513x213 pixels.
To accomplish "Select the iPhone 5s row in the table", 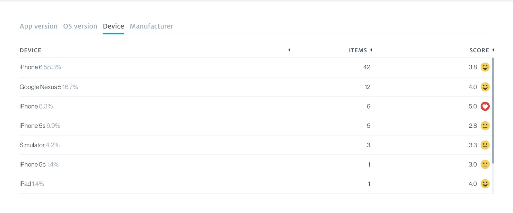I will pyautogui.click(x=192, y=126).
